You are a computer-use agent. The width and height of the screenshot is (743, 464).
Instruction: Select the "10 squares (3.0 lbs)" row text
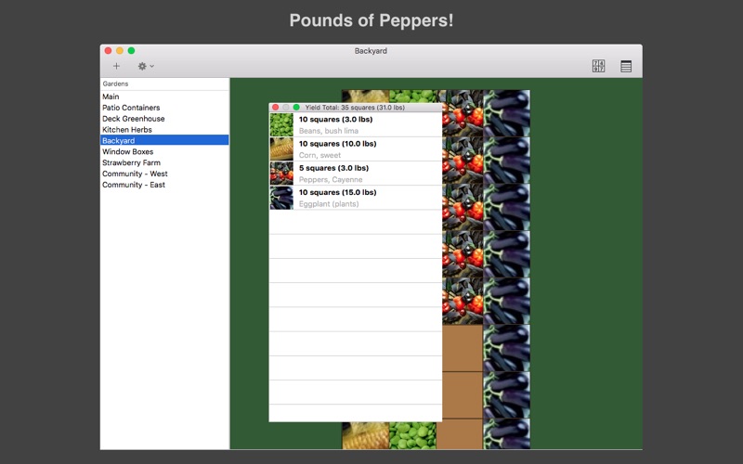coord(335,120)
